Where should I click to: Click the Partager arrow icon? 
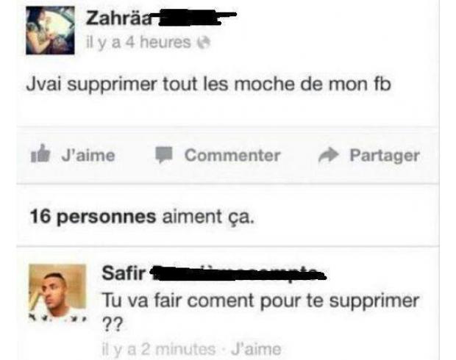coord(329,155)
